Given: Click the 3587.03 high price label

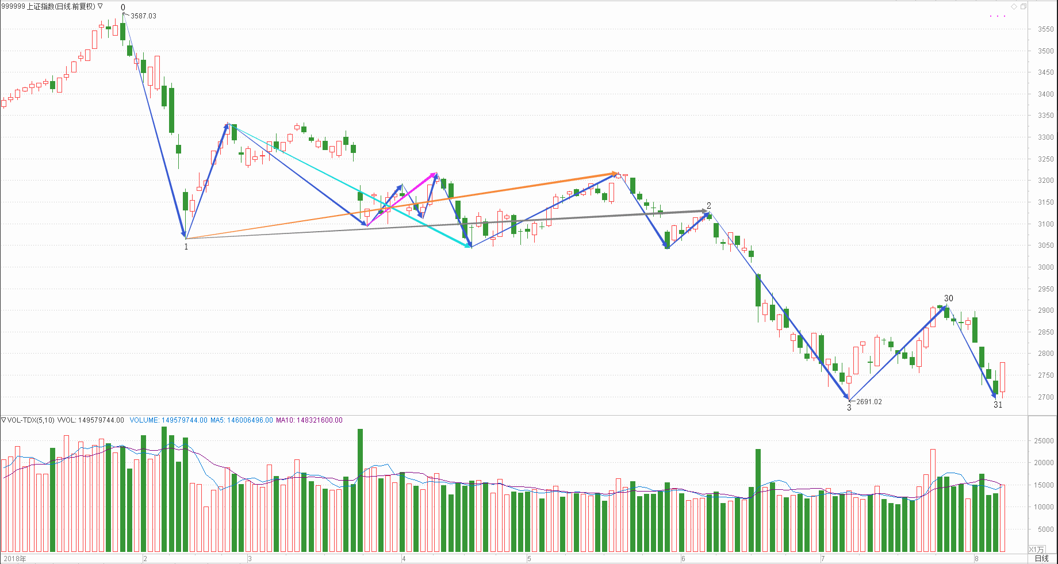Looking at the screenshot, I should pyautogui.click(x=143, y=16).
